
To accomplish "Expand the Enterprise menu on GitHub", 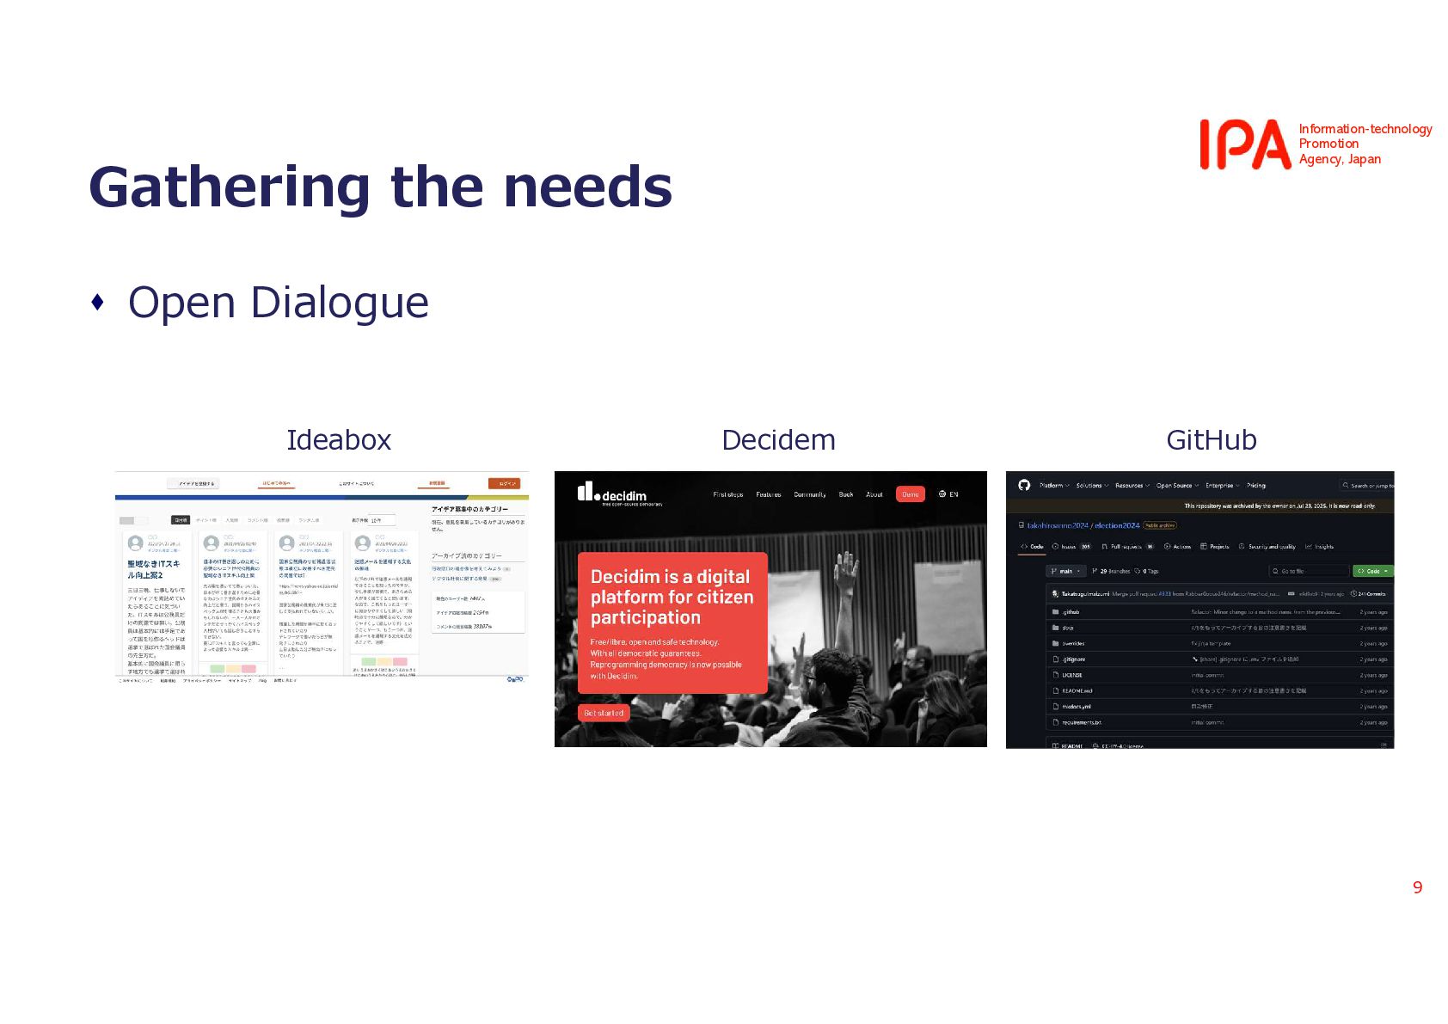I will pyautogui.click(x=1223, y=486).
